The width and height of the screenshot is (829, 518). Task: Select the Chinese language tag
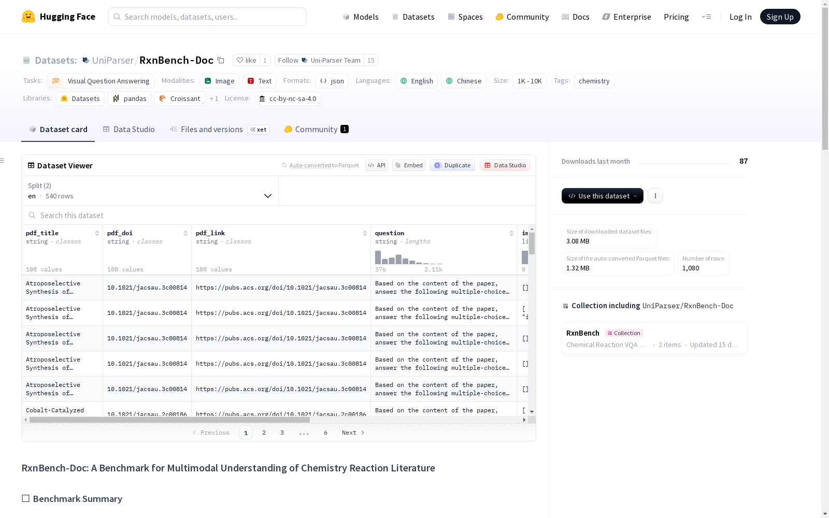[x=464, y=81]
